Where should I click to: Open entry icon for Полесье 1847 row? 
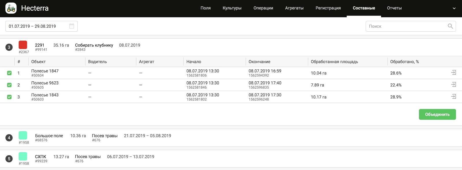coord(454,72)
